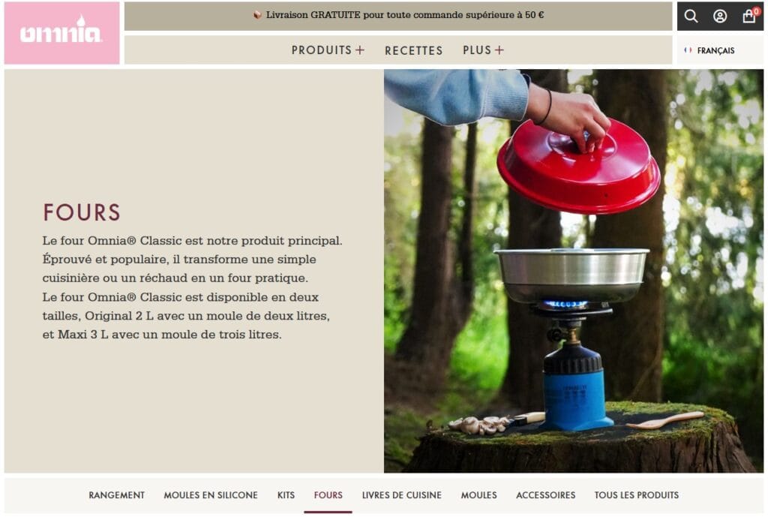Image resolution: width=768 pixels, height=517 pixels.
Task: Open the ACCESSOIRES category tab
Action: 546,495
